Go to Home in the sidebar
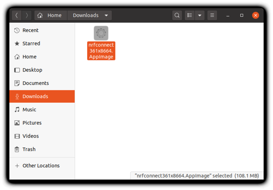Screen dimensions: 273x190 point(42,57)
